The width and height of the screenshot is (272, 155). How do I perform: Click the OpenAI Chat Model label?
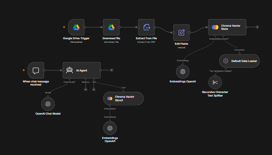(x=48, y=114)
